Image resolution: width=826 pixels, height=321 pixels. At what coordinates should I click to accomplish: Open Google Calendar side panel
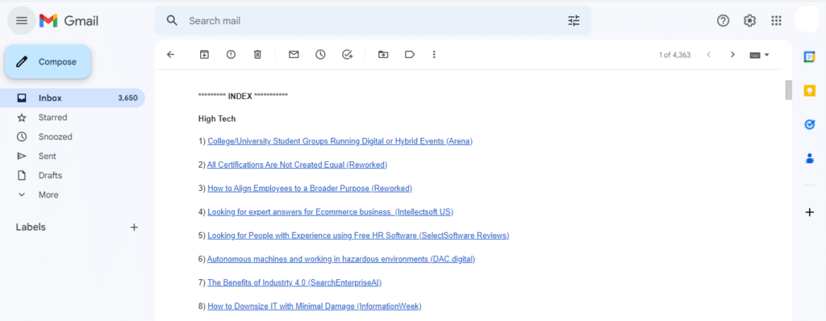click(x=809, y=57)
